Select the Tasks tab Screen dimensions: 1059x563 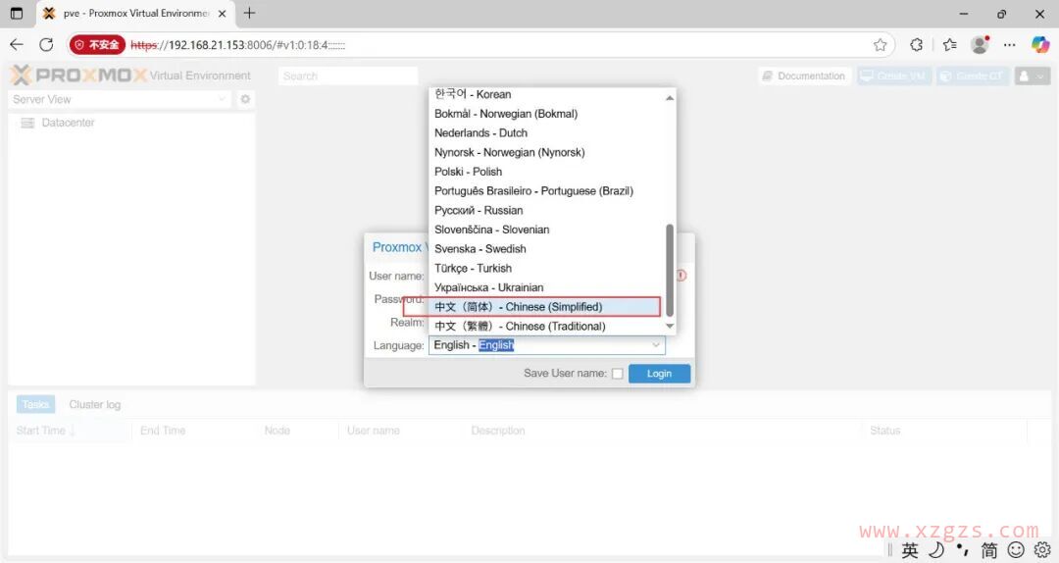[36, 405]
